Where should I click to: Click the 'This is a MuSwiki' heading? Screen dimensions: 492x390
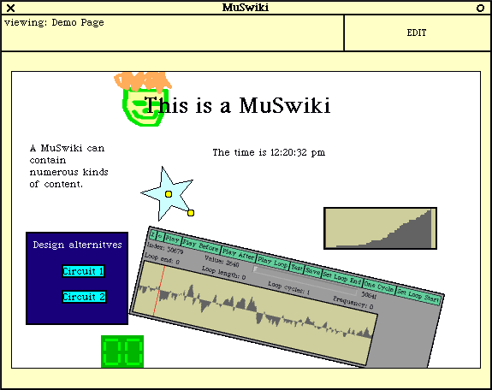click(x=237, y=105)
